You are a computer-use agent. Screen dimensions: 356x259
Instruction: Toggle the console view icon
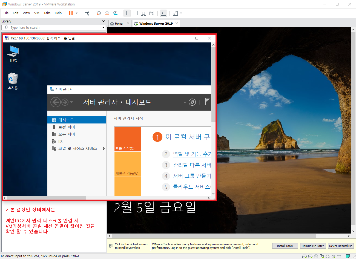pos(163,13)
